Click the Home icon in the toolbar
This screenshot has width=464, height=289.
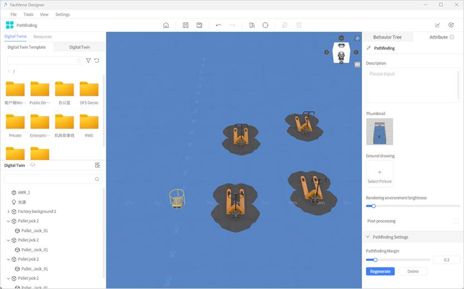tap(166, 25)
